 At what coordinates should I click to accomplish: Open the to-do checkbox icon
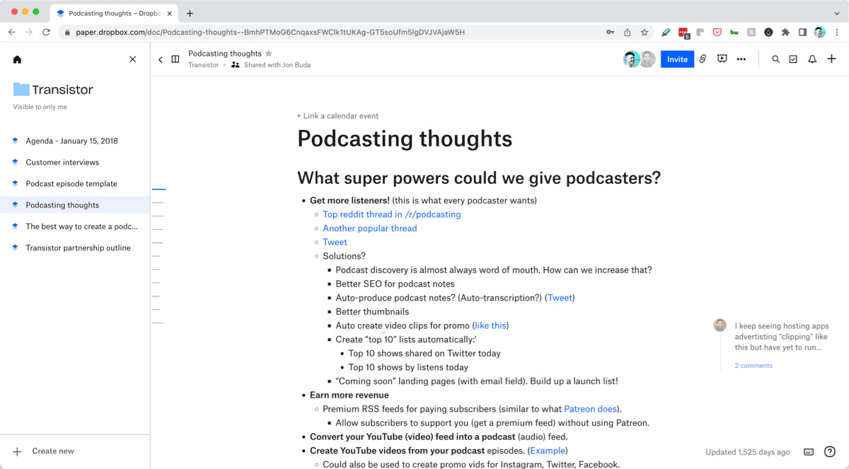(793, 59)
